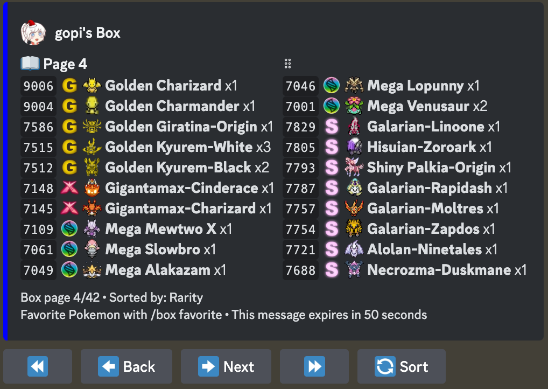Click the Golden Kyurem-White entry name
Viewport: 548px width, 389px height.
coord(179,147)
